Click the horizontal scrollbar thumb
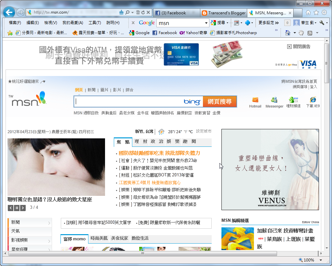The height and width of the screenshot is (266, 332). pos(142,253)
